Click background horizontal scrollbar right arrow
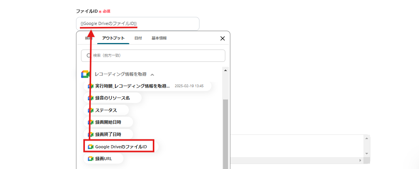The height and width of the screenshot is (169, 419). pyautogui.click(x=360, y=160)
